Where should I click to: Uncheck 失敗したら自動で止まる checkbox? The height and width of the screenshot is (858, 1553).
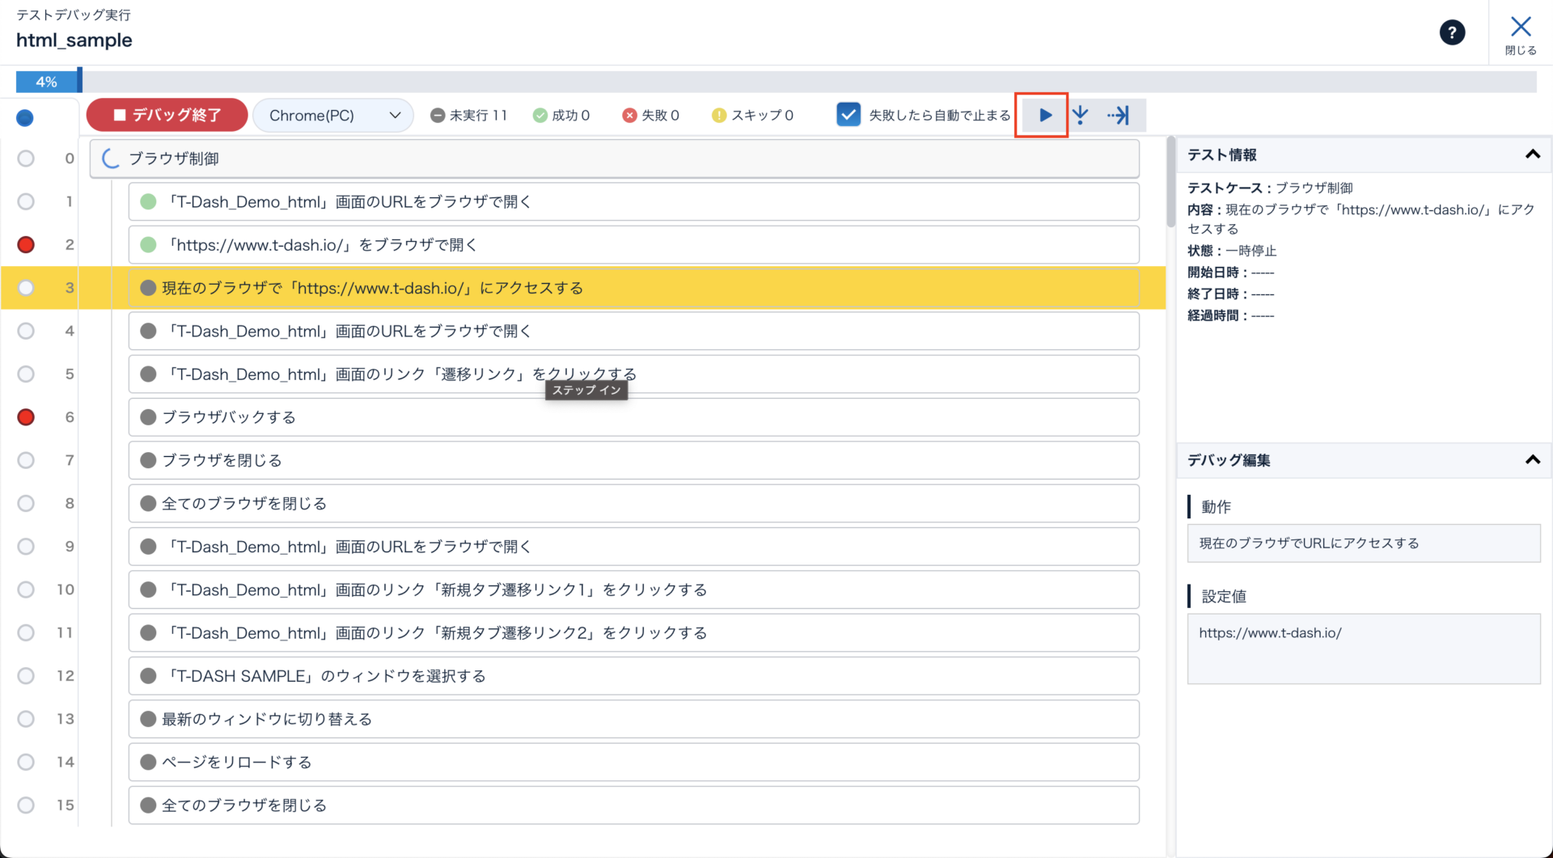[x=848, y=115]
